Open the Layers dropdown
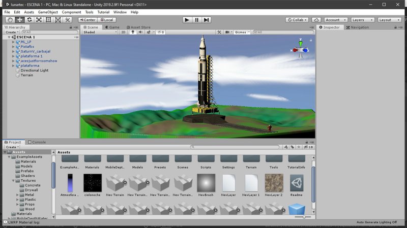This screenshot has width=407, height=228. pyautogui.click(x=362, y=20)
